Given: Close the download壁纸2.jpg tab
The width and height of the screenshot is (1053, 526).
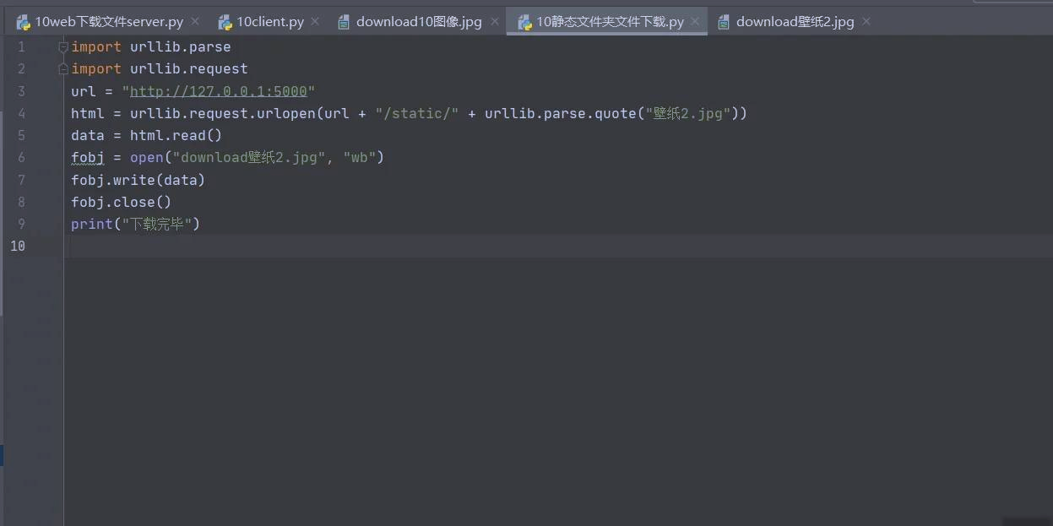Looking at the screenshot, I should click(x=866, y=22).
